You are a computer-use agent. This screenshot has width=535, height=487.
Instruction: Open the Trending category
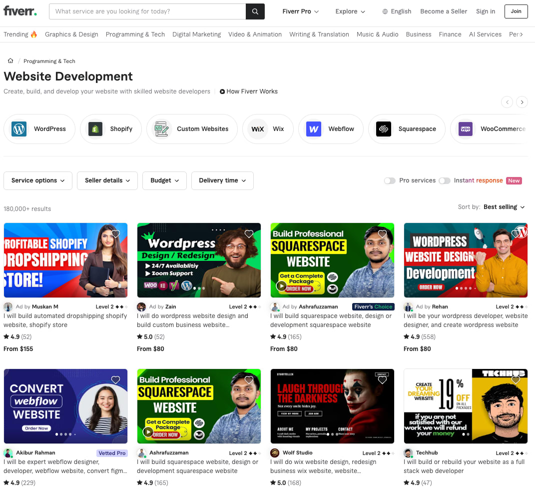(20, 34)
